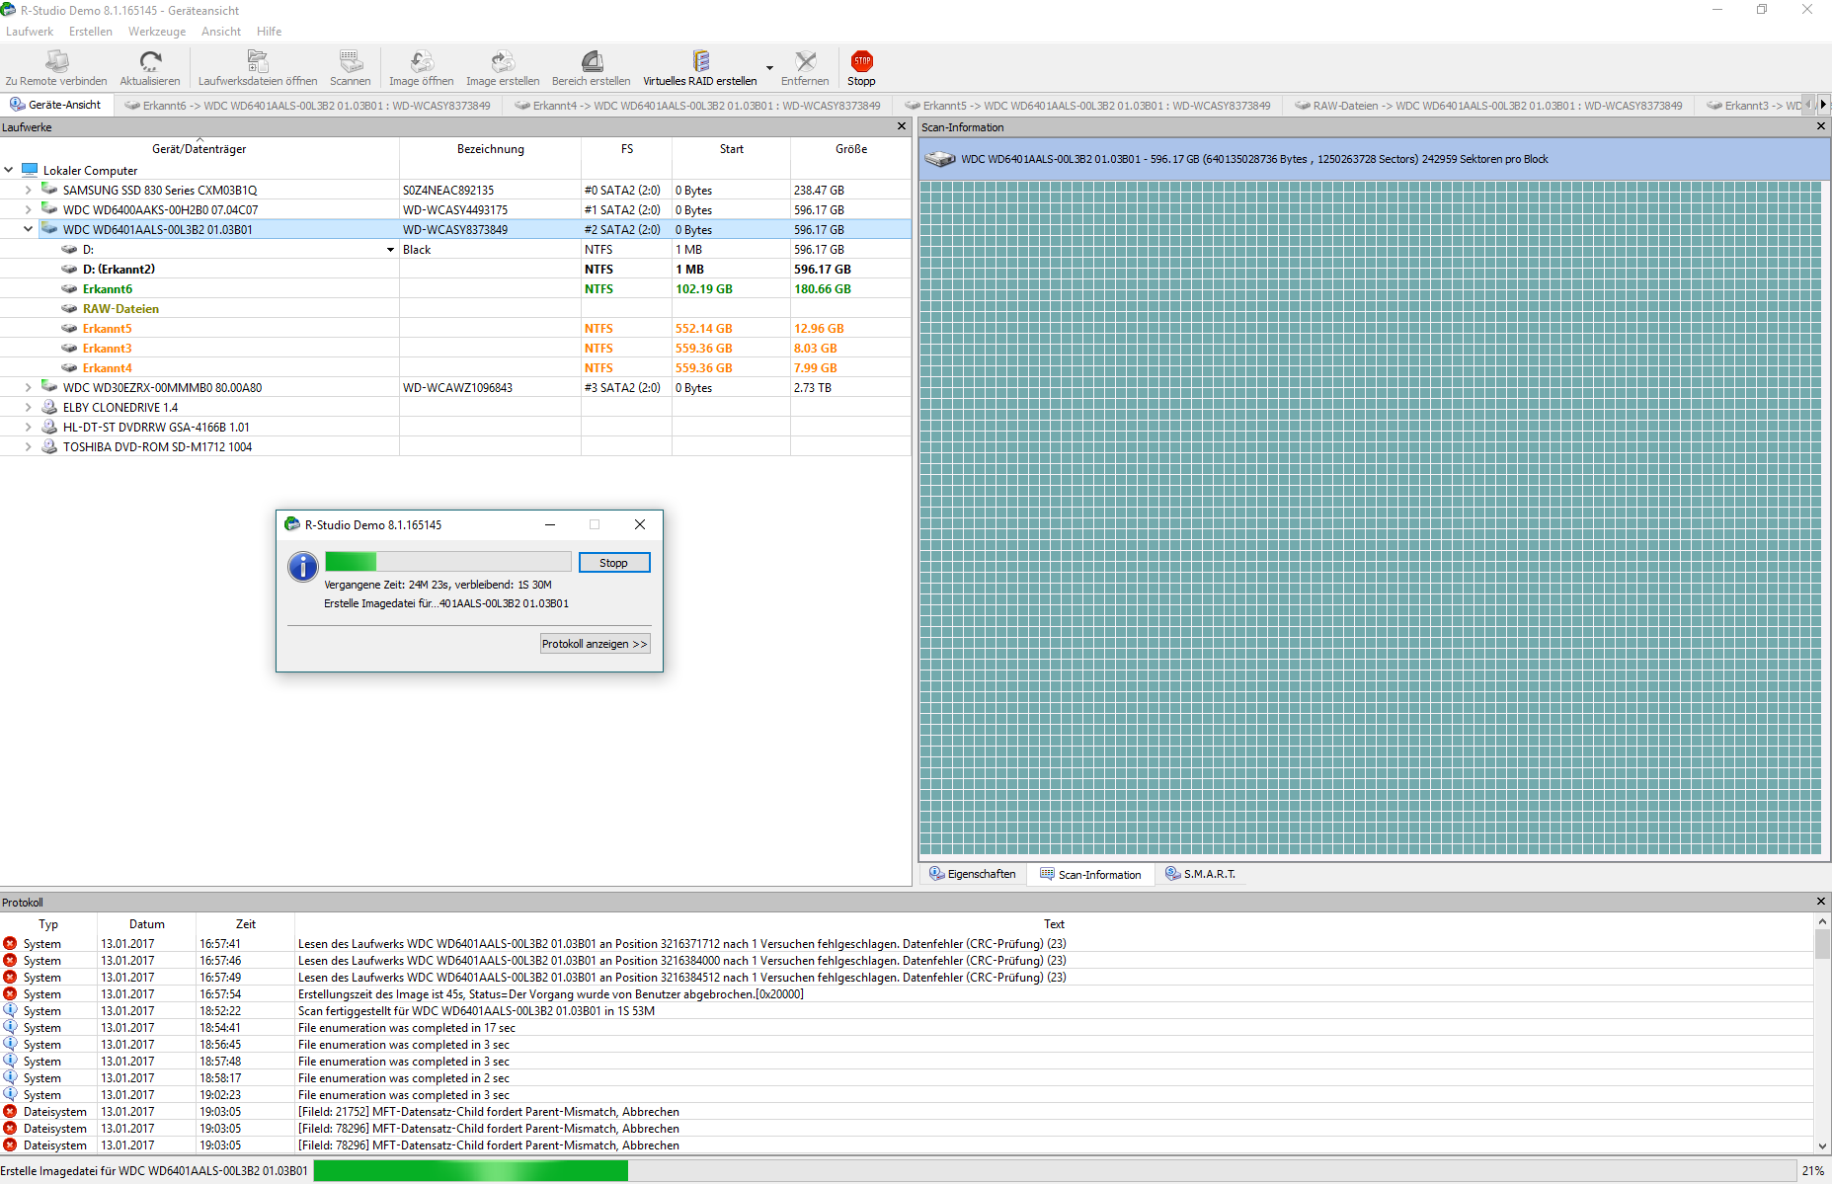The height and width of the screenshot is (1184, 1832).
Task: Open the Erstellen menu
Action: [x=91, y=32]
